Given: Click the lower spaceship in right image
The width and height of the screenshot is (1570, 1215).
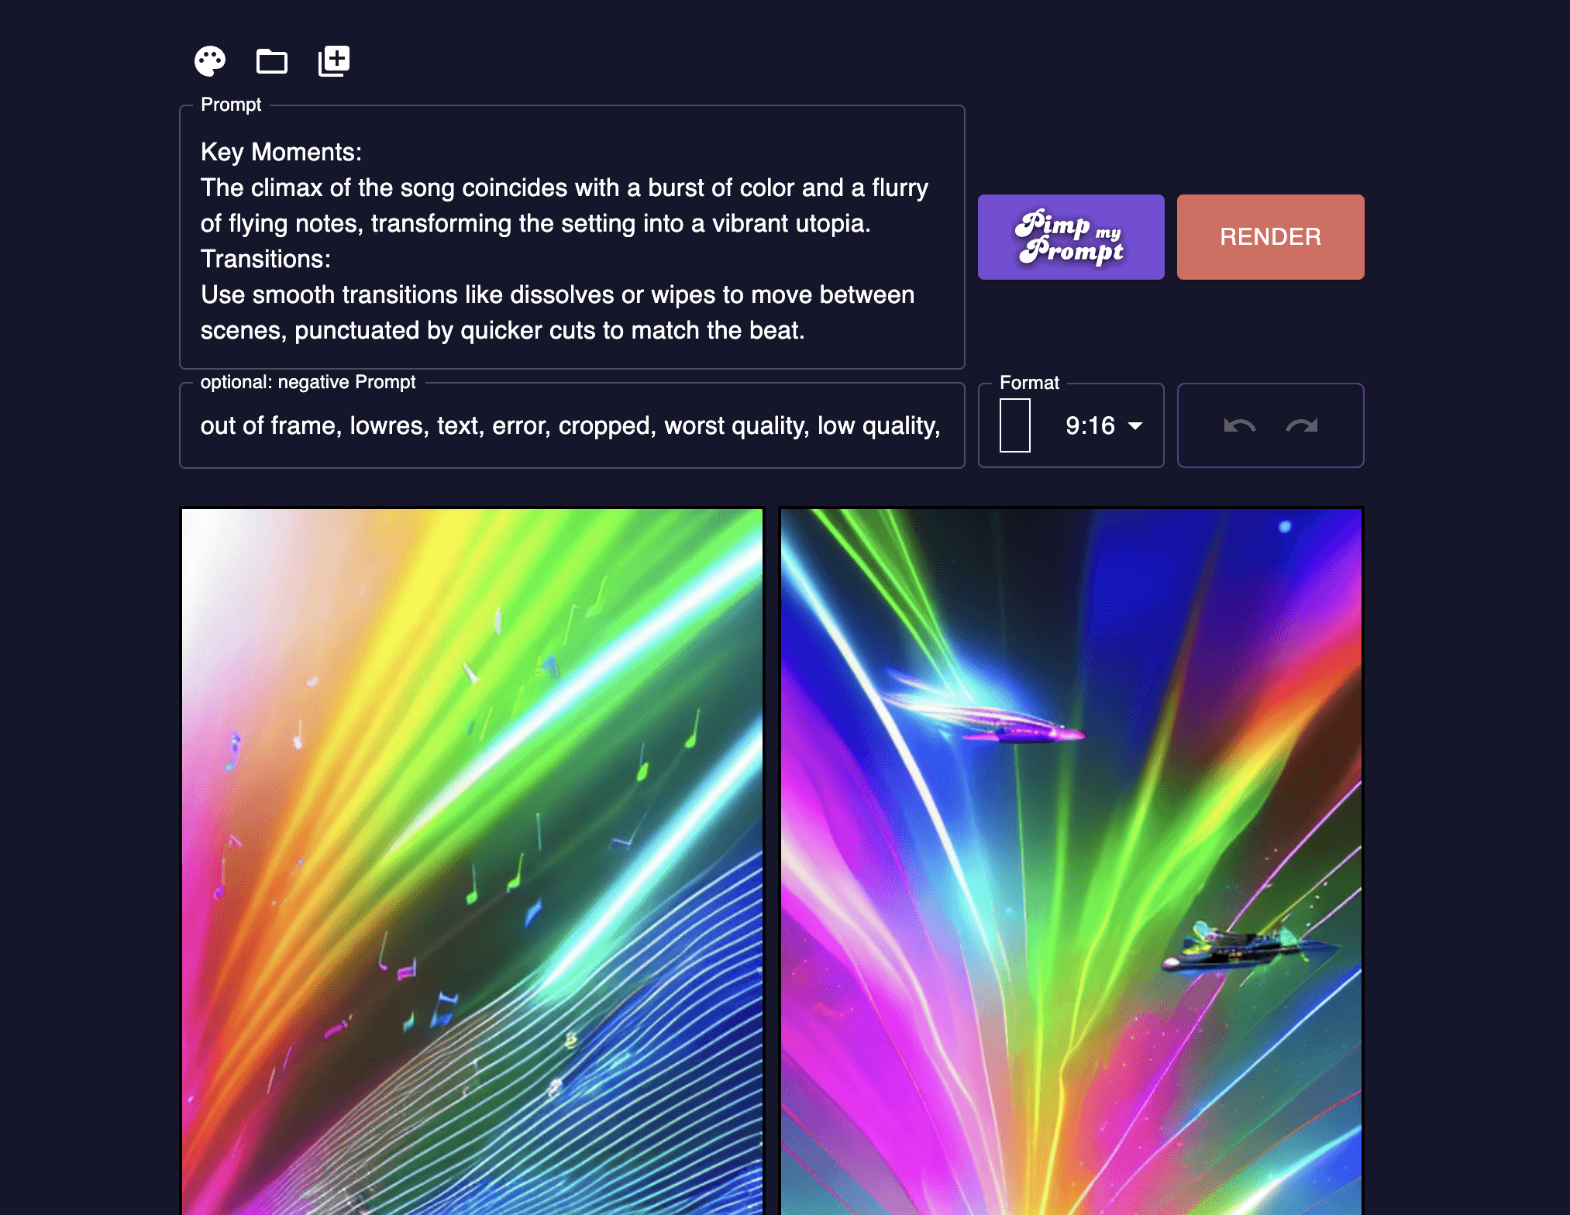Looking at the screenshot, I should [1248, 947].
